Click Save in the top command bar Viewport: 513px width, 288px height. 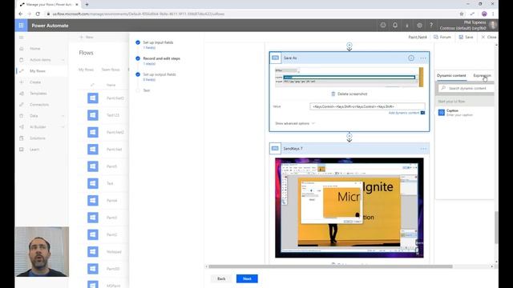pyautogui.click(x=467, y=38)
